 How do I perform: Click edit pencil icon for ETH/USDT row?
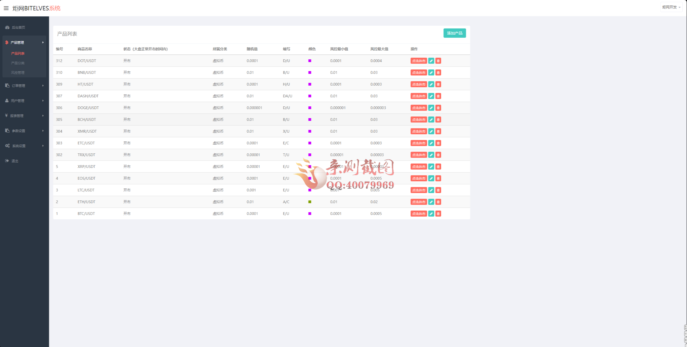[x=431, y=202]
